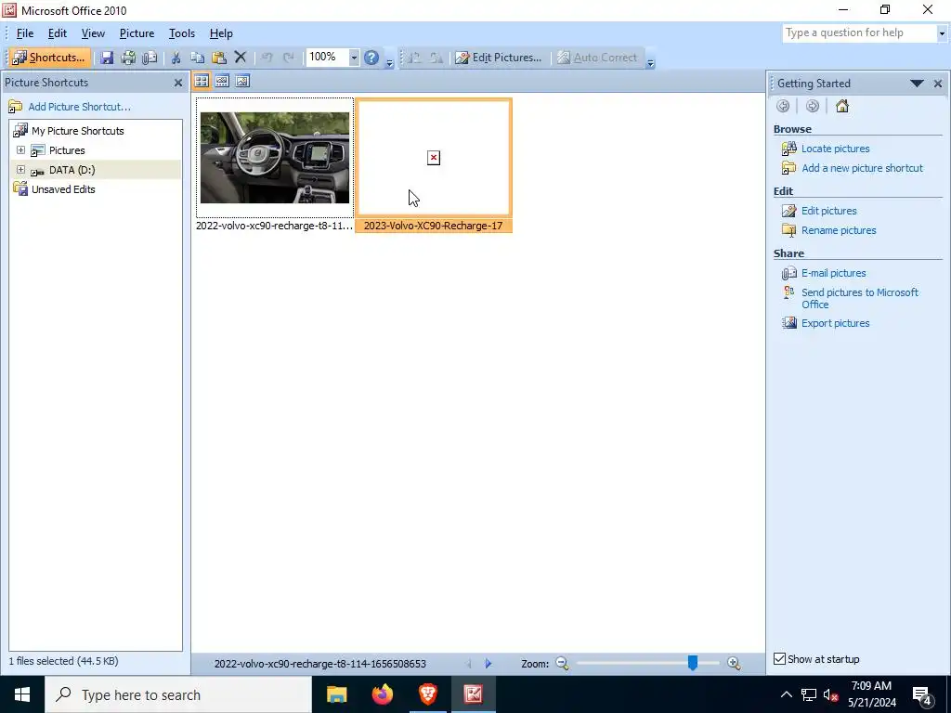The width and height of the screenshot is (951, 713).
Task: Select the Volvo interior picture thumbnail
Action: click(275, 158)
